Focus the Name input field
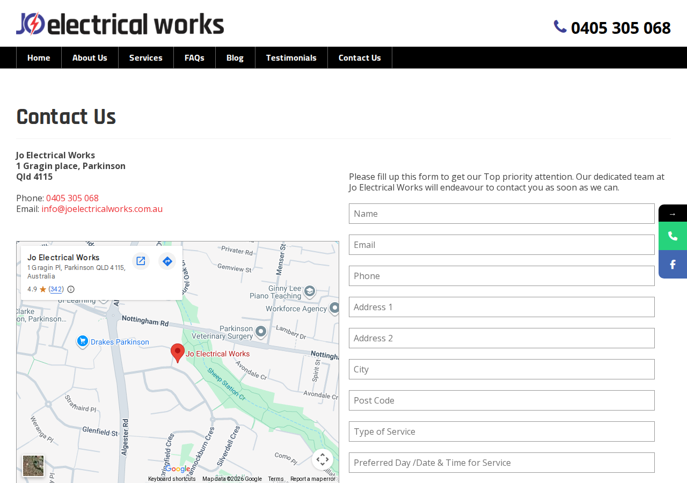 point(502,214)
